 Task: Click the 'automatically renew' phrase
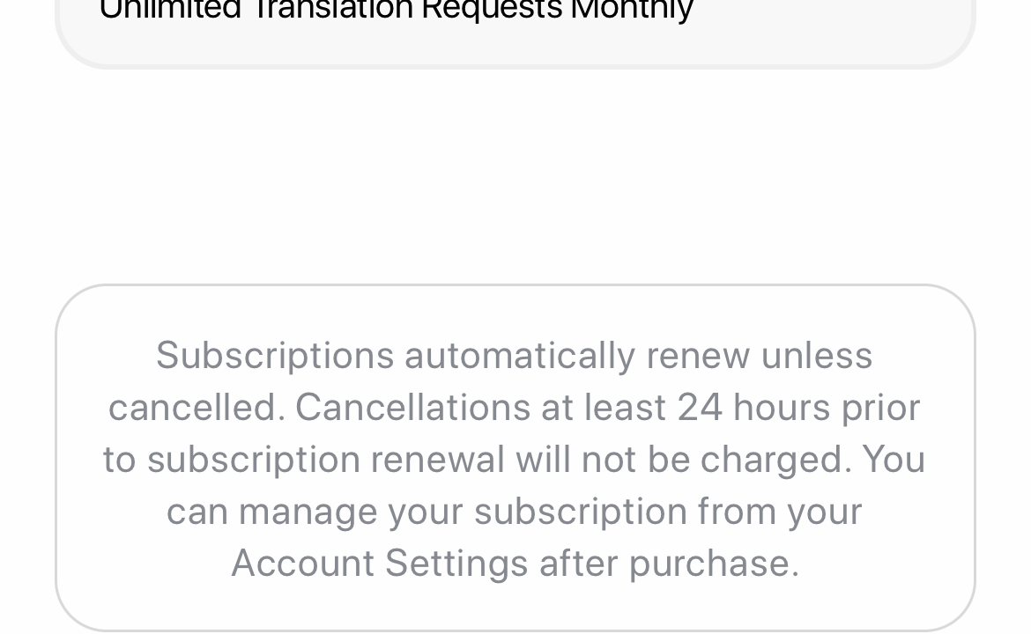576,358
